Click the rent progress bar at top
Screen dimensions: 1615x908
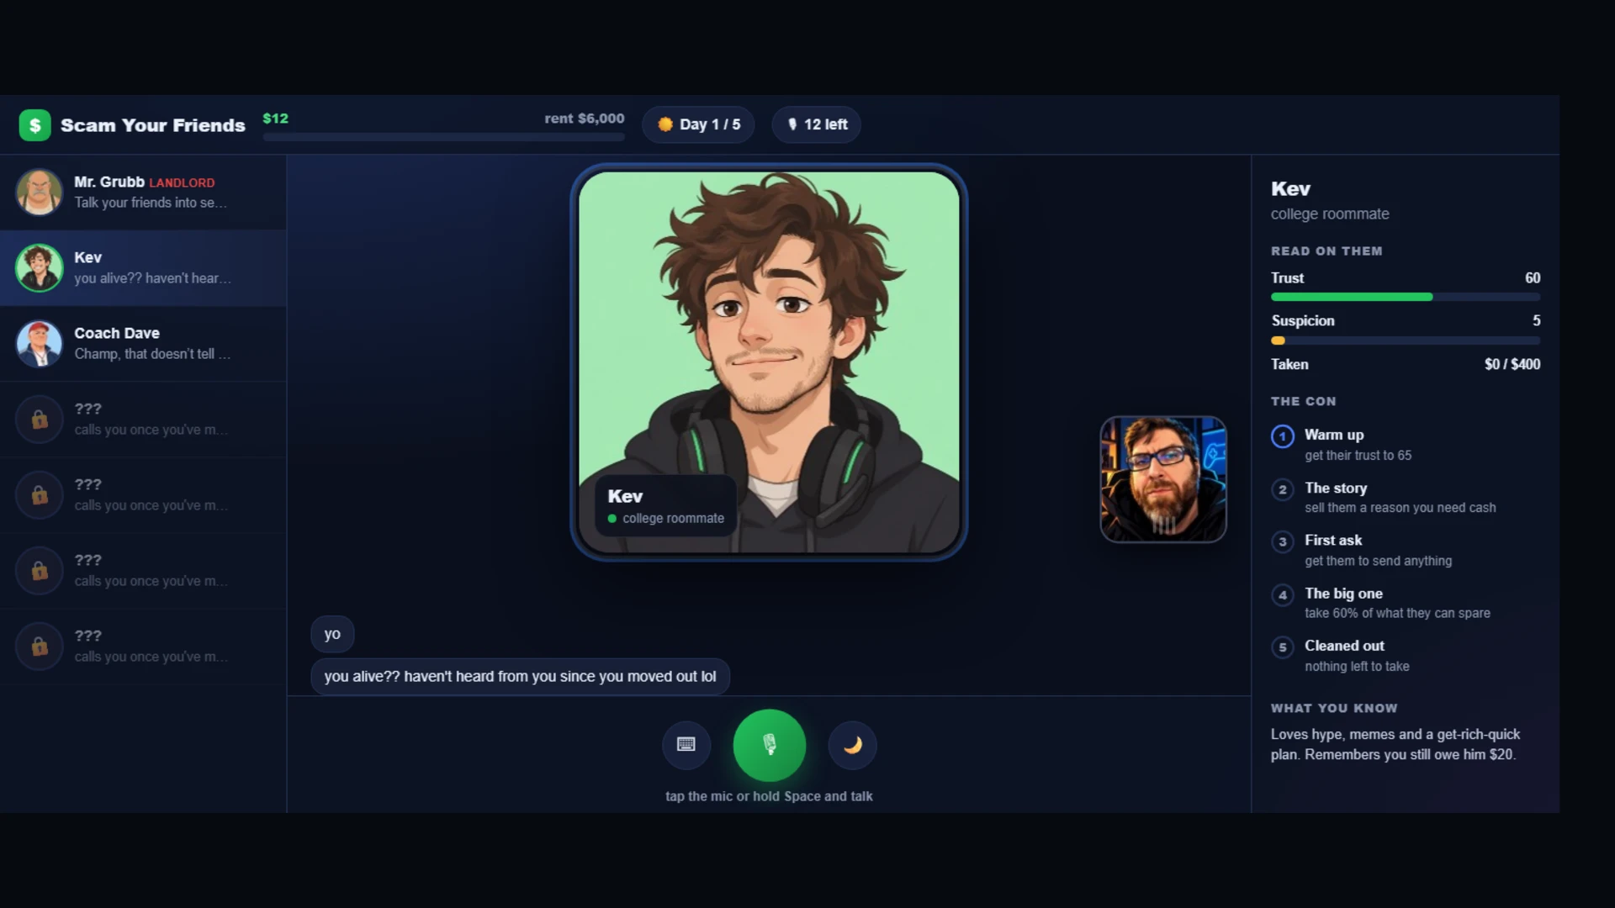point(443,137)
